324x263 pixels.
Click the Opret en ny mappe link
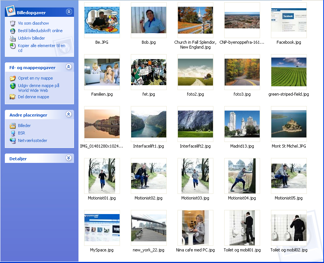click(36, 78)
